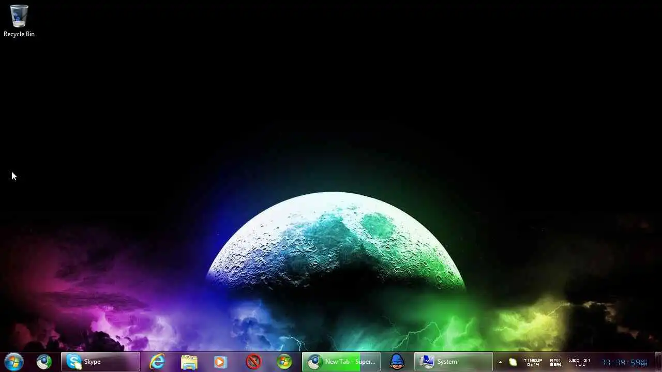Open the Recycle Bin desktop icon

click(x=19, y=21)
